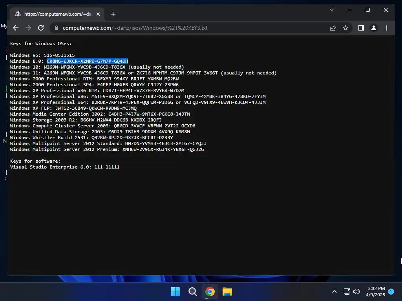This screenshot has width=402, height=301.
Task: Open File Explorer from the taskbar
Action: point(227,292)
